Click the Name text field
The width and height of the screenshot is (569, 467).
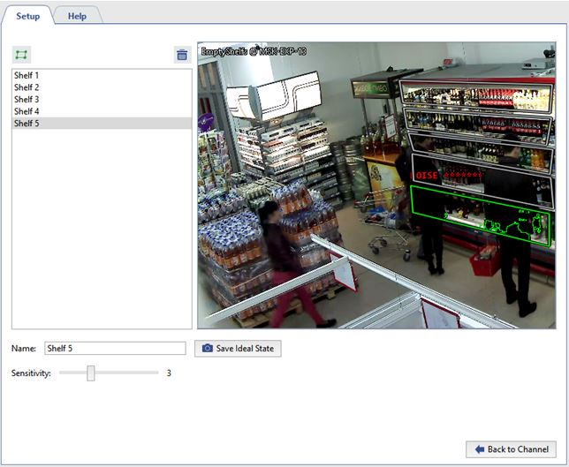click(x=115, y=349)
